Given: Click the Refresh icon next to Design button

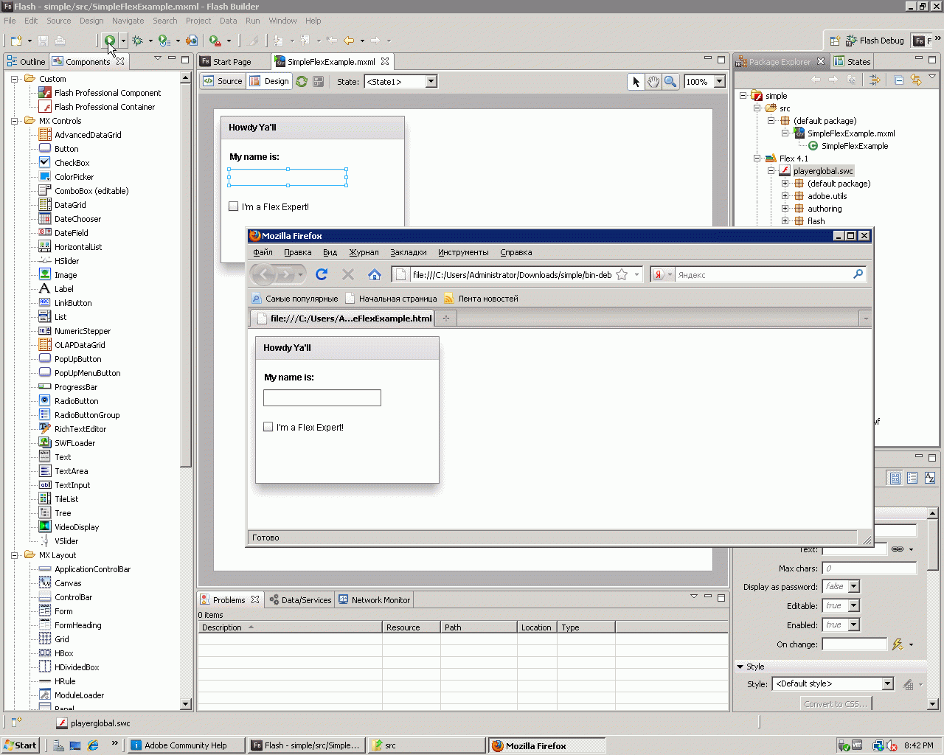Looking at the screenshot, I should click(302, 82).
